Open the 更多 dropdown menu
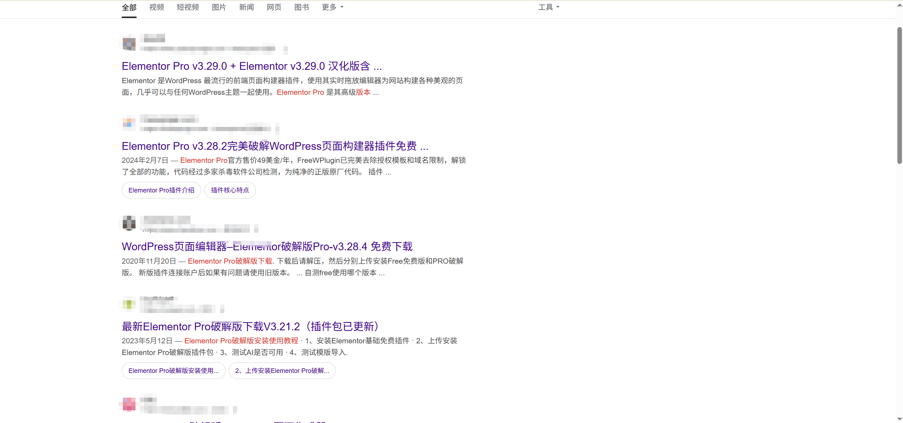 (332, 7)
